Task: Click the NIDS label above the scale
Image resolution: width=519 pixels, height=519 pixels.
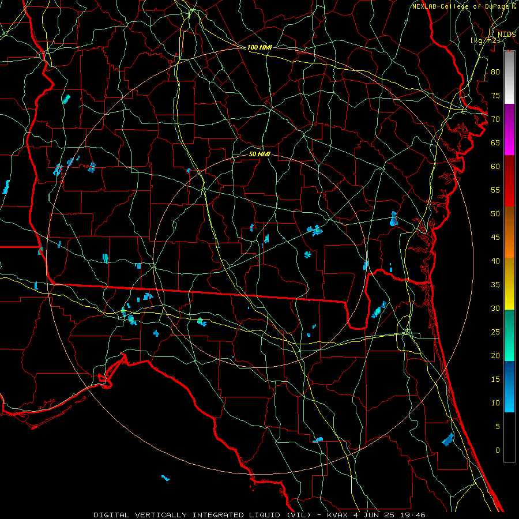Action: point(507,35)
